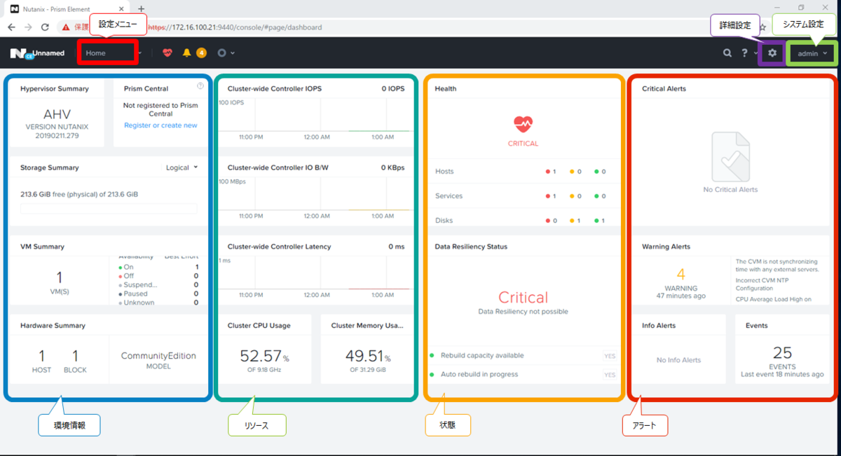Click the Disks row in Health
The image size is (841, 456).
tap(524, 221)
